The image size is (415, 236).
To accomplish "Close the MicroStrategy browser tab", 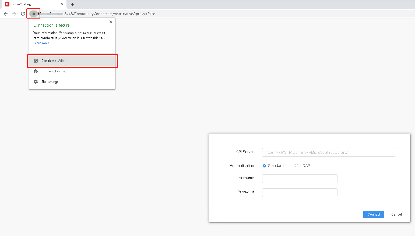I will coord(62,4).
